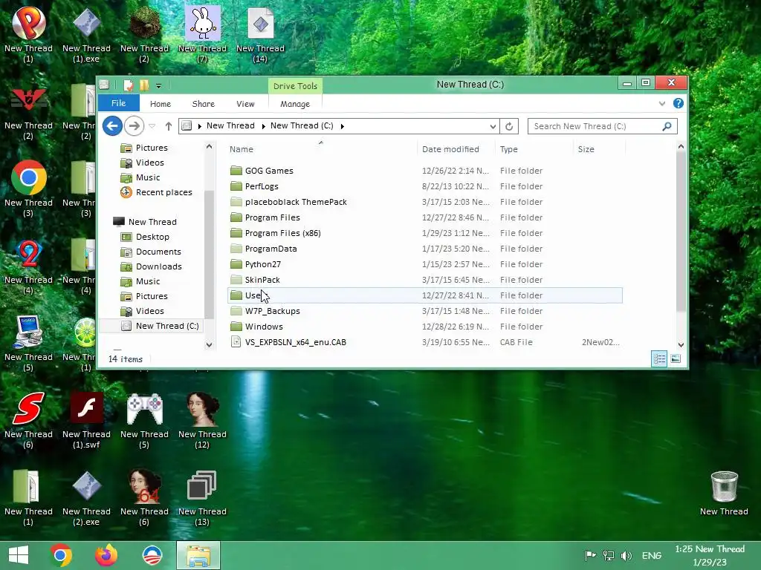
Task: Select Recent places in navigation pane
Action: (156, 192)
